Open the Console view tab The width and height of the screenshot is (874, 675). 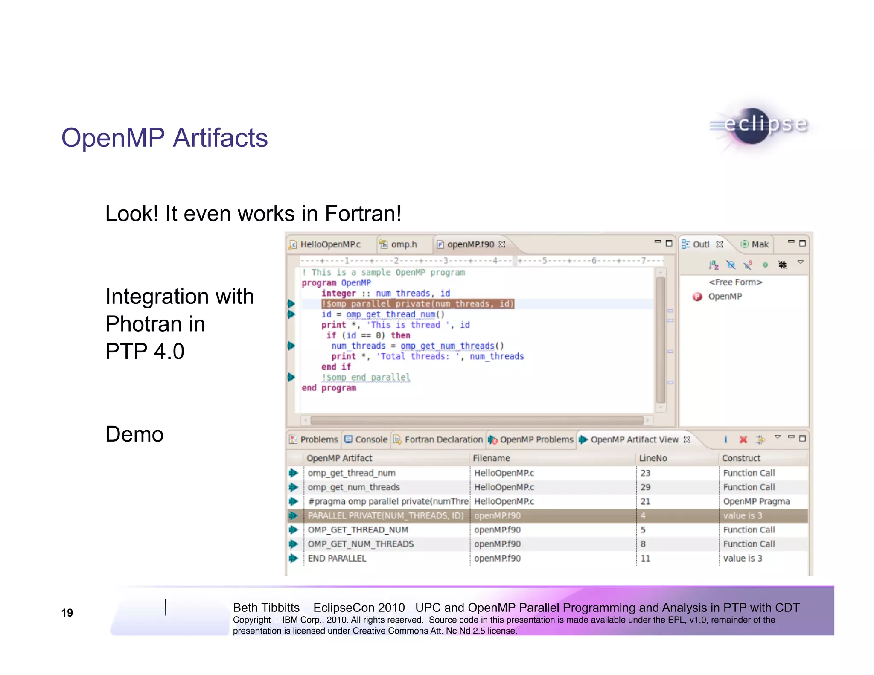pyautogui.click(x=366, y=439)
